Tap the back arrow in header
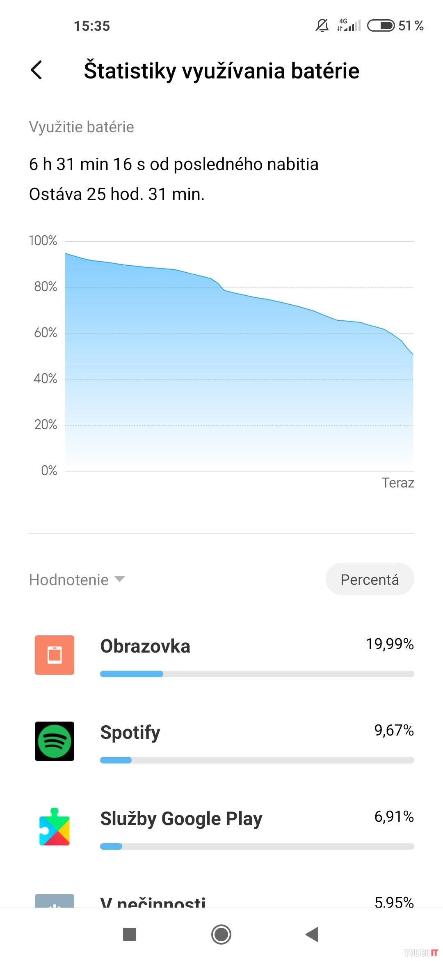Image resolution: width=443 pixels, height=961 pixels. pos(37,70)
